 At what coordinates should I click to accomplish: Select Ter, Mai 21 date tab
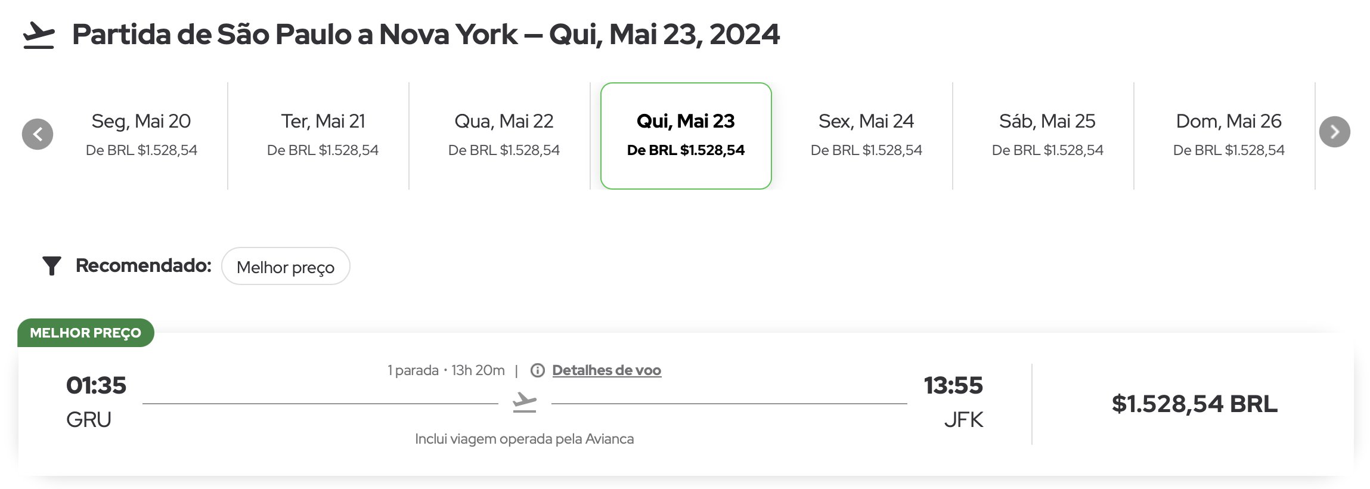click(x=323, y=136)
